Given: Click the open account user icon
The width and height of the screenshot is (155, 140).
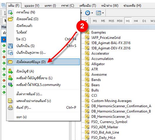Looking at the screenshot, I should pos(10,71).
